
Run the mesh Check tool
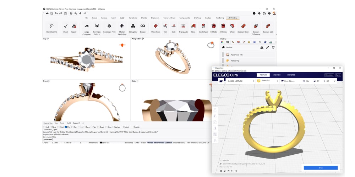pyautogui.click(x=66, y=27)
